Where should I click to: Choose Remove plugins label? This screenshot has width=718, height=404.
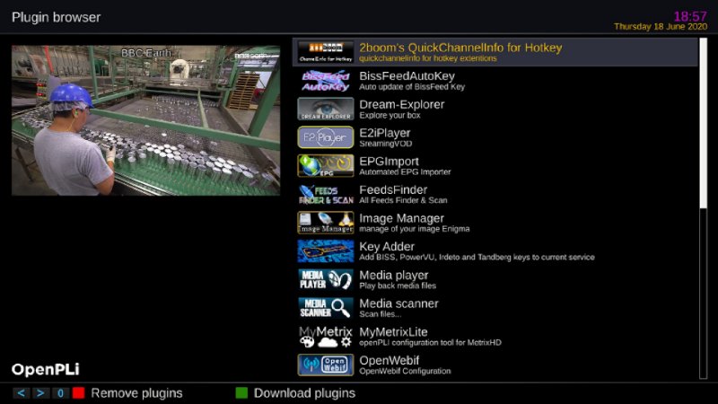click(136, 393)
